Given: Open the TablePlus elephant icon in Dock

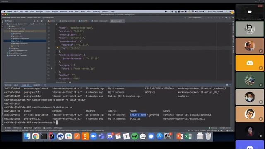Looking at the screenshot, I should pyautogui.click(x=60, y=136).
